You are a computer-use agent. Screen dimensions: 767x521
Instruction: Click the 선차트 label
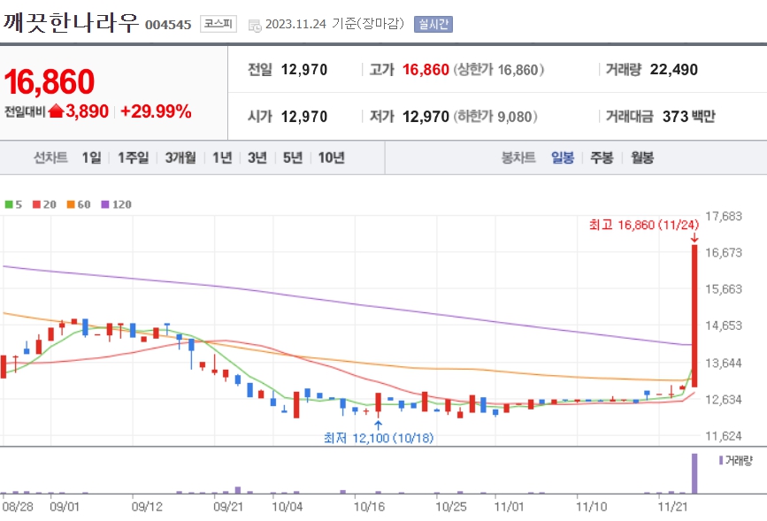point(50,157)
